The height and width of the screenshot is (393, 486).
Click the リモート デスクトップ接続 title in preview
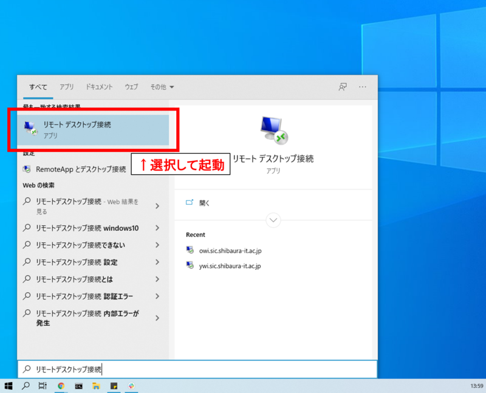(273, 159)
